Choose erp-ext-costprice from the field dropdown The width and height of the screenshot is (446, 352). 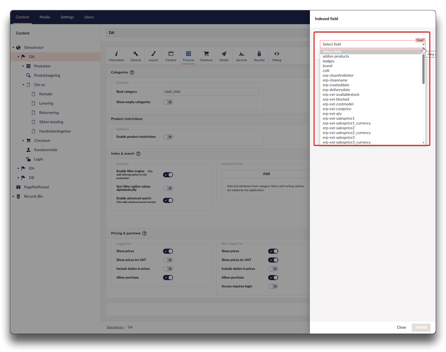point(337,109)
